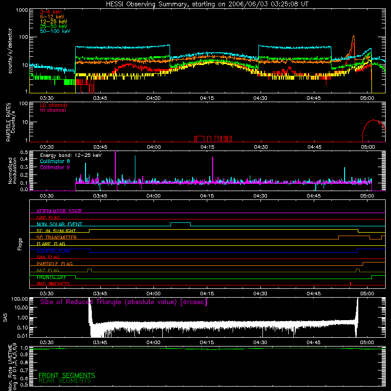
Task: Click the Size of Reduced Triangle caption
Action: (124, 302)
